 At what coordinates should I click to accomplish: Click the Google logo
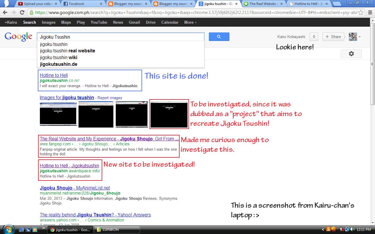[x=18, y=37]
